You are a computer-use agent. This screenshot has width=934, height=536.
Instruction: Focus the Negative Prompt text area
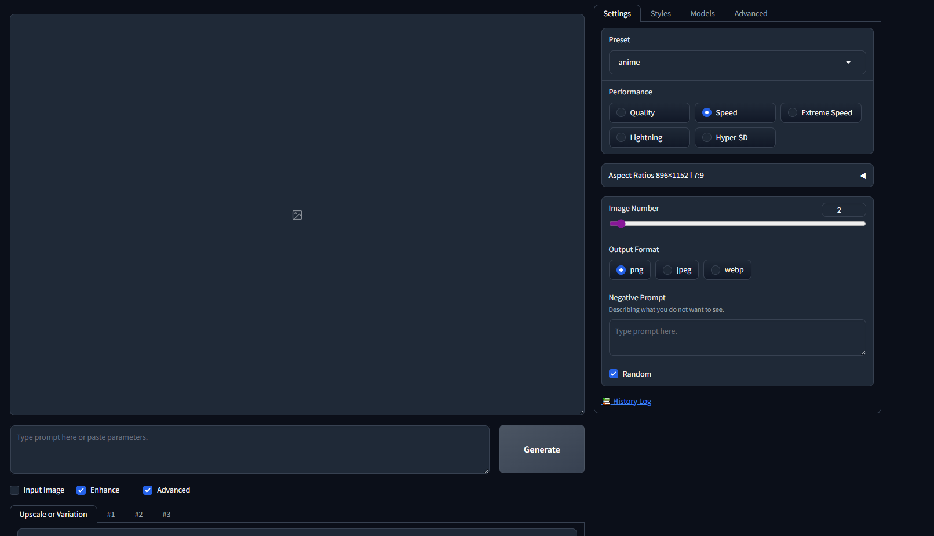pos(737,337)
